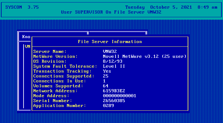
Task: Click the Serial Number label
Action: (53, 101)
